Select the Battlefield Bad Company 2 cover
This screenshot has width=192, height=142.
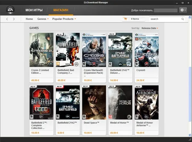tap(68, 50)
